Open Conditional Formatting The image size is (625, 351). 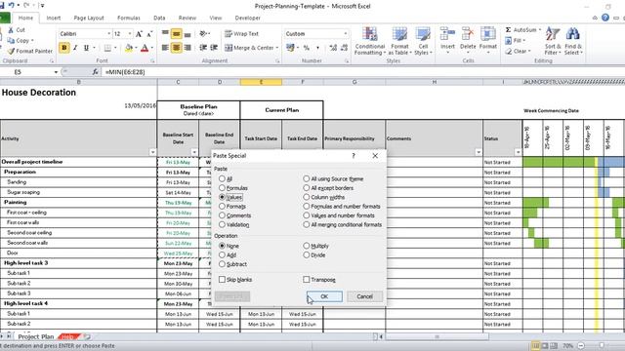coord(370,41)
